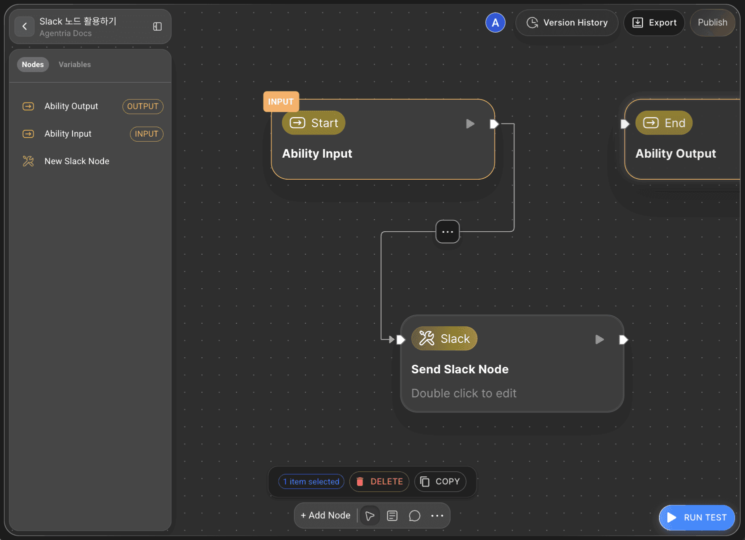Open more toolbar options ellipsis

coord(437,515)
